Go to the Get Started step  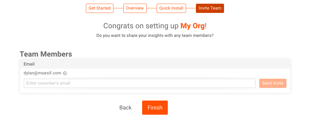point(99,8)
